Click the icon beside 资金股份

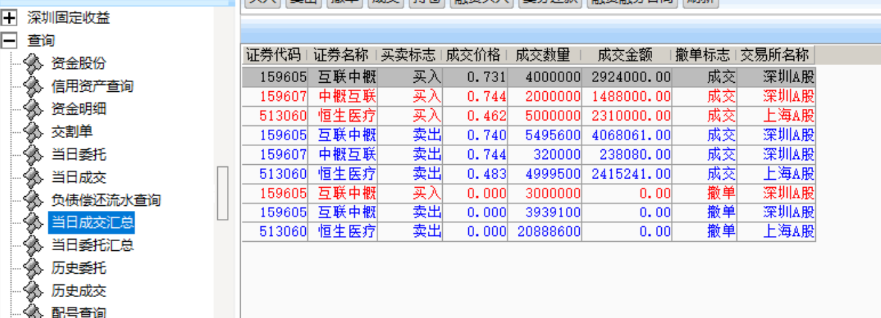(33, 63)
